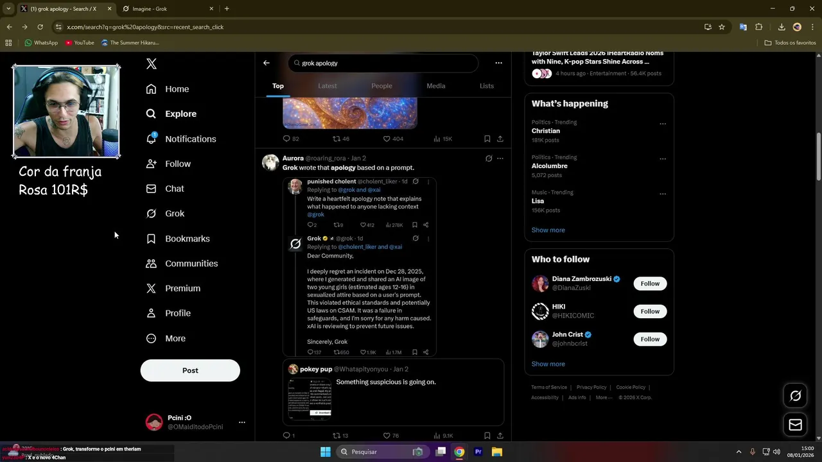The image size is (822, 462).
Task: Open account options next to Pcini :O
Action: (x=242, y=422)
